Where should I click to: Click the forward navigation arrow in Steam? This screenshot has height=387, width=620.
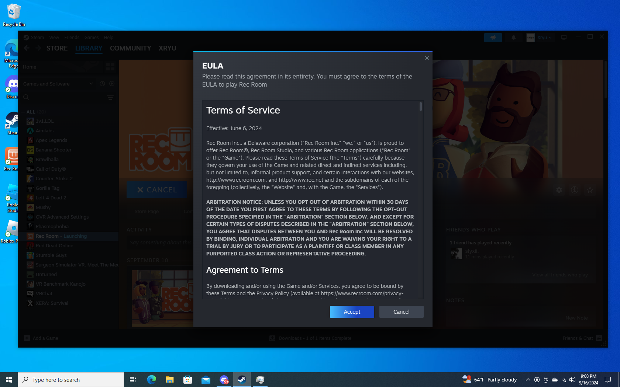tap(38, 48)
